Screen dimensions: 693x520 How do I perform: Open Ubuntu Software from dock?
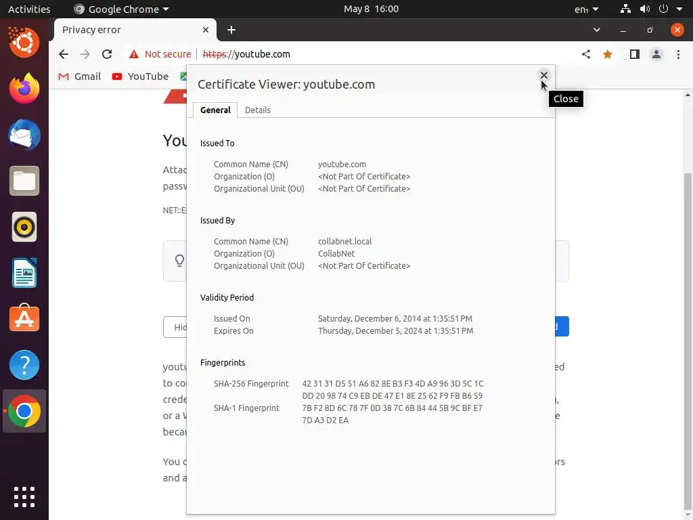24,319
